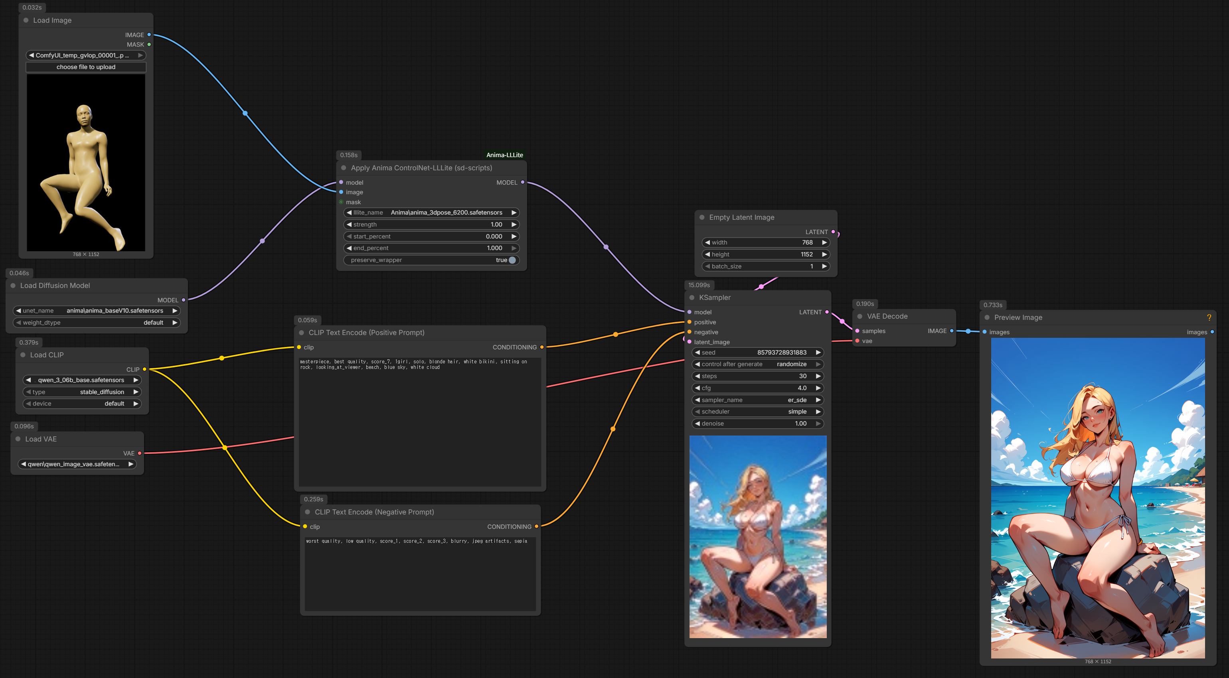Adjust the end_percent 1.000 slider field
The width and height of the screenshot is (1229, 678).
431,248
